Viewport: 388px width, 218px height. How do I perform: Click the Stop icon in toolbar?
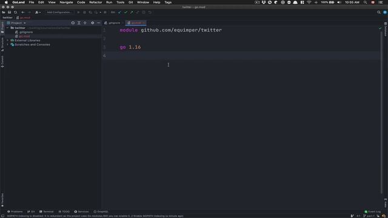point(105,12)
